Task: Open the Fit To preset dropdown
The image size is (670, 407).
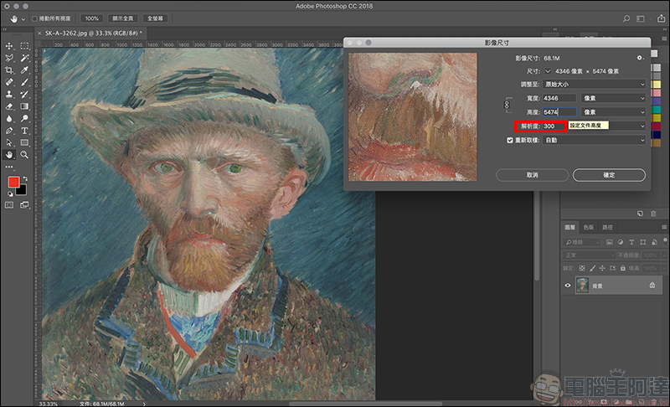Action: [595, 84]
